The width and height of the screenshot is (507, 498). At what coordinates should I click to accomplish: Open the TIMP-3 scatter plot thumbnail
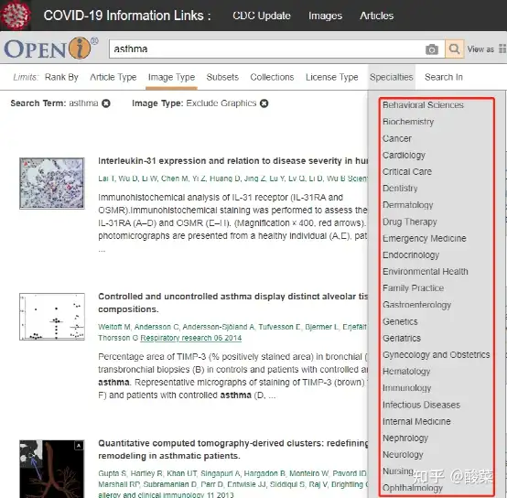pyautogui.click(x=52, y=317)
